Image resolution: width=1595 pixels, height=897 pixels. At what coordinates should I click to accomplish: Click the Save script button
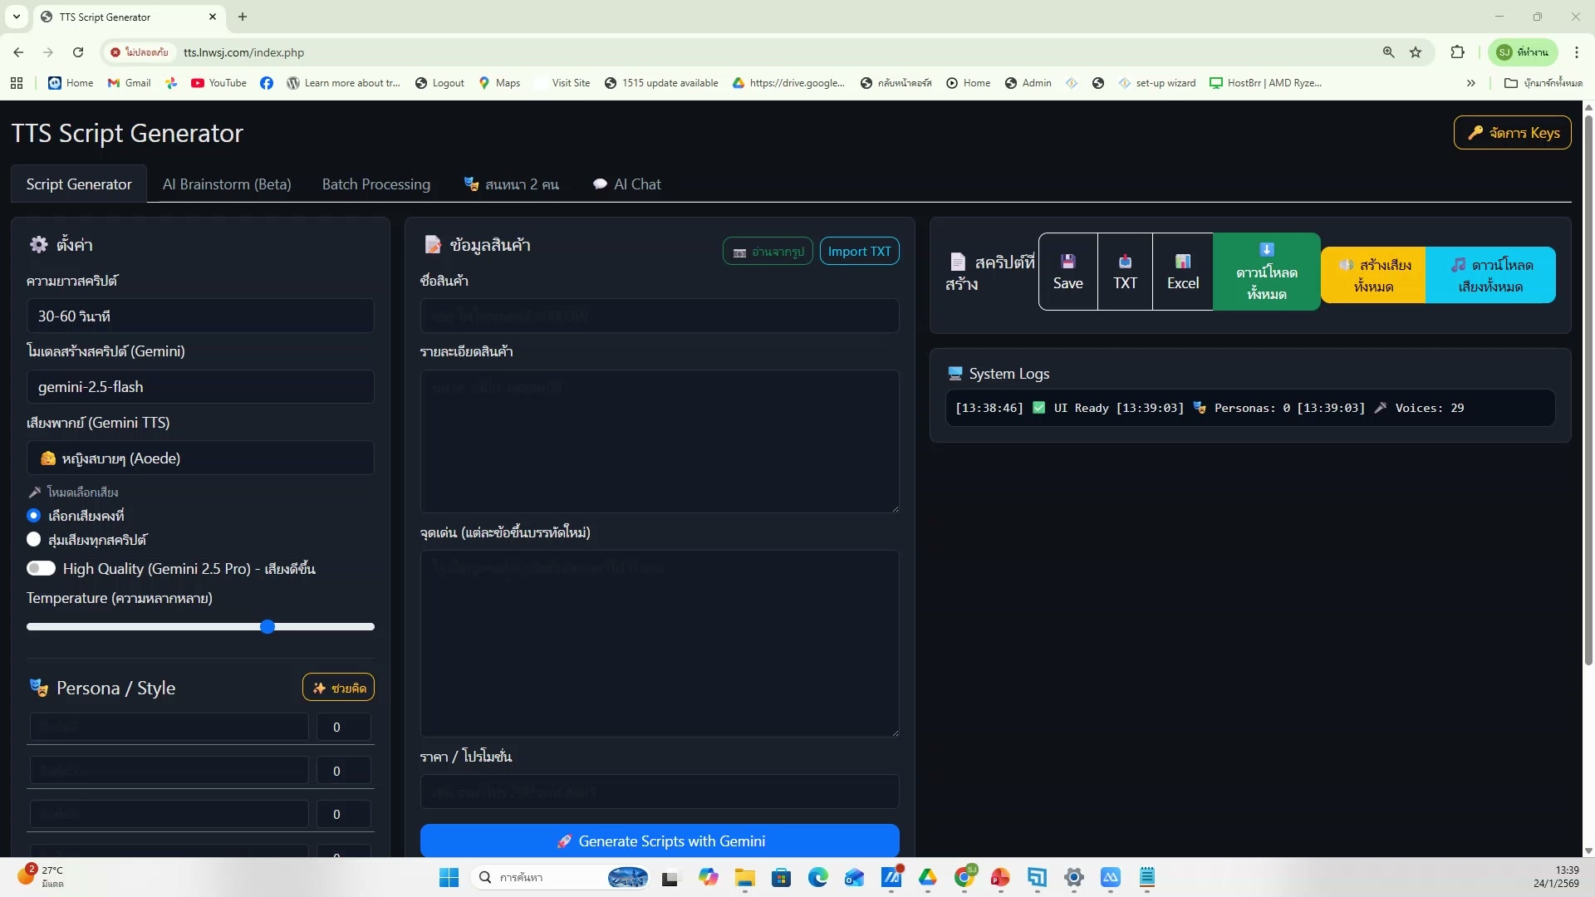1067,272
